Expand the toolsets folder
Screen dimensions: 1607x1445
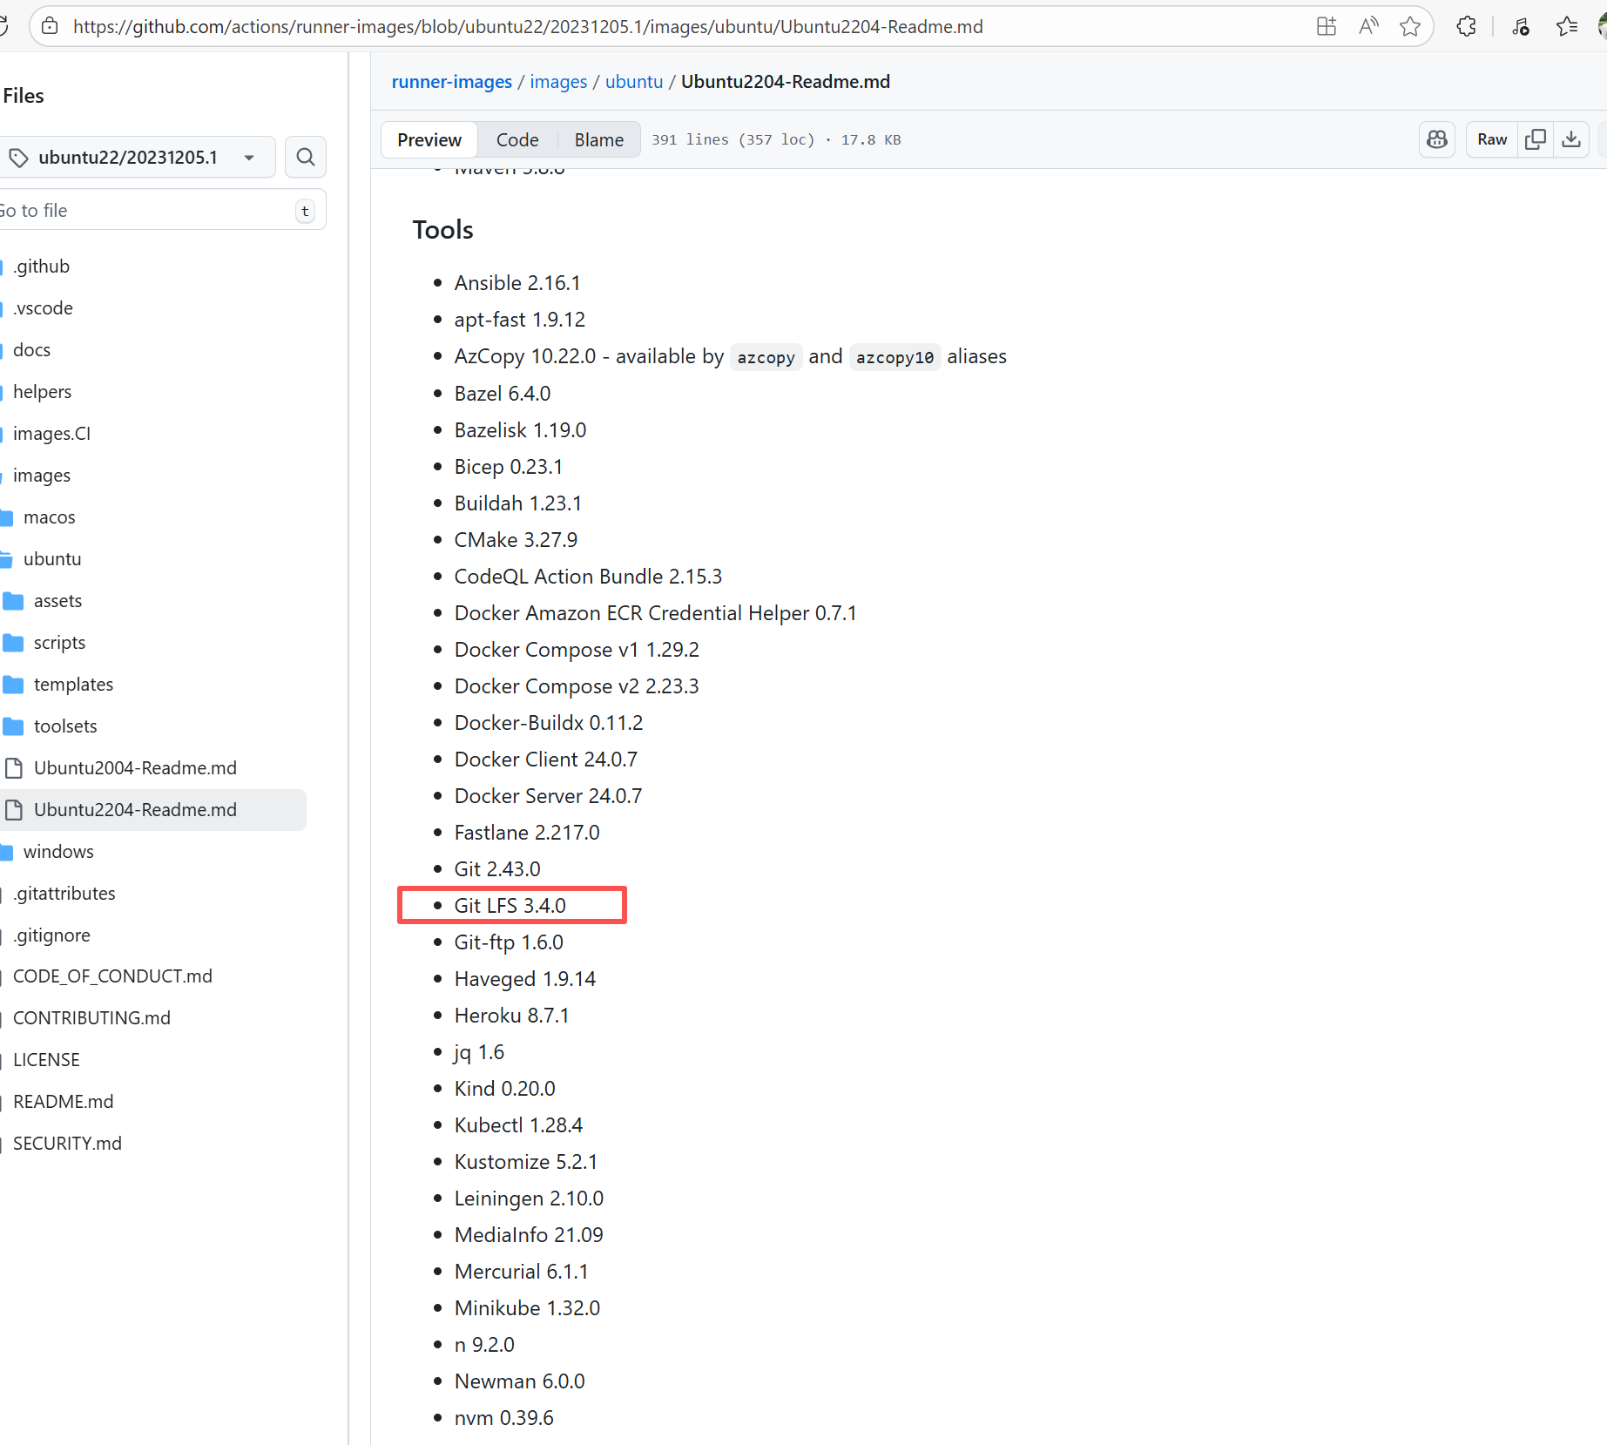click(65, 726)
